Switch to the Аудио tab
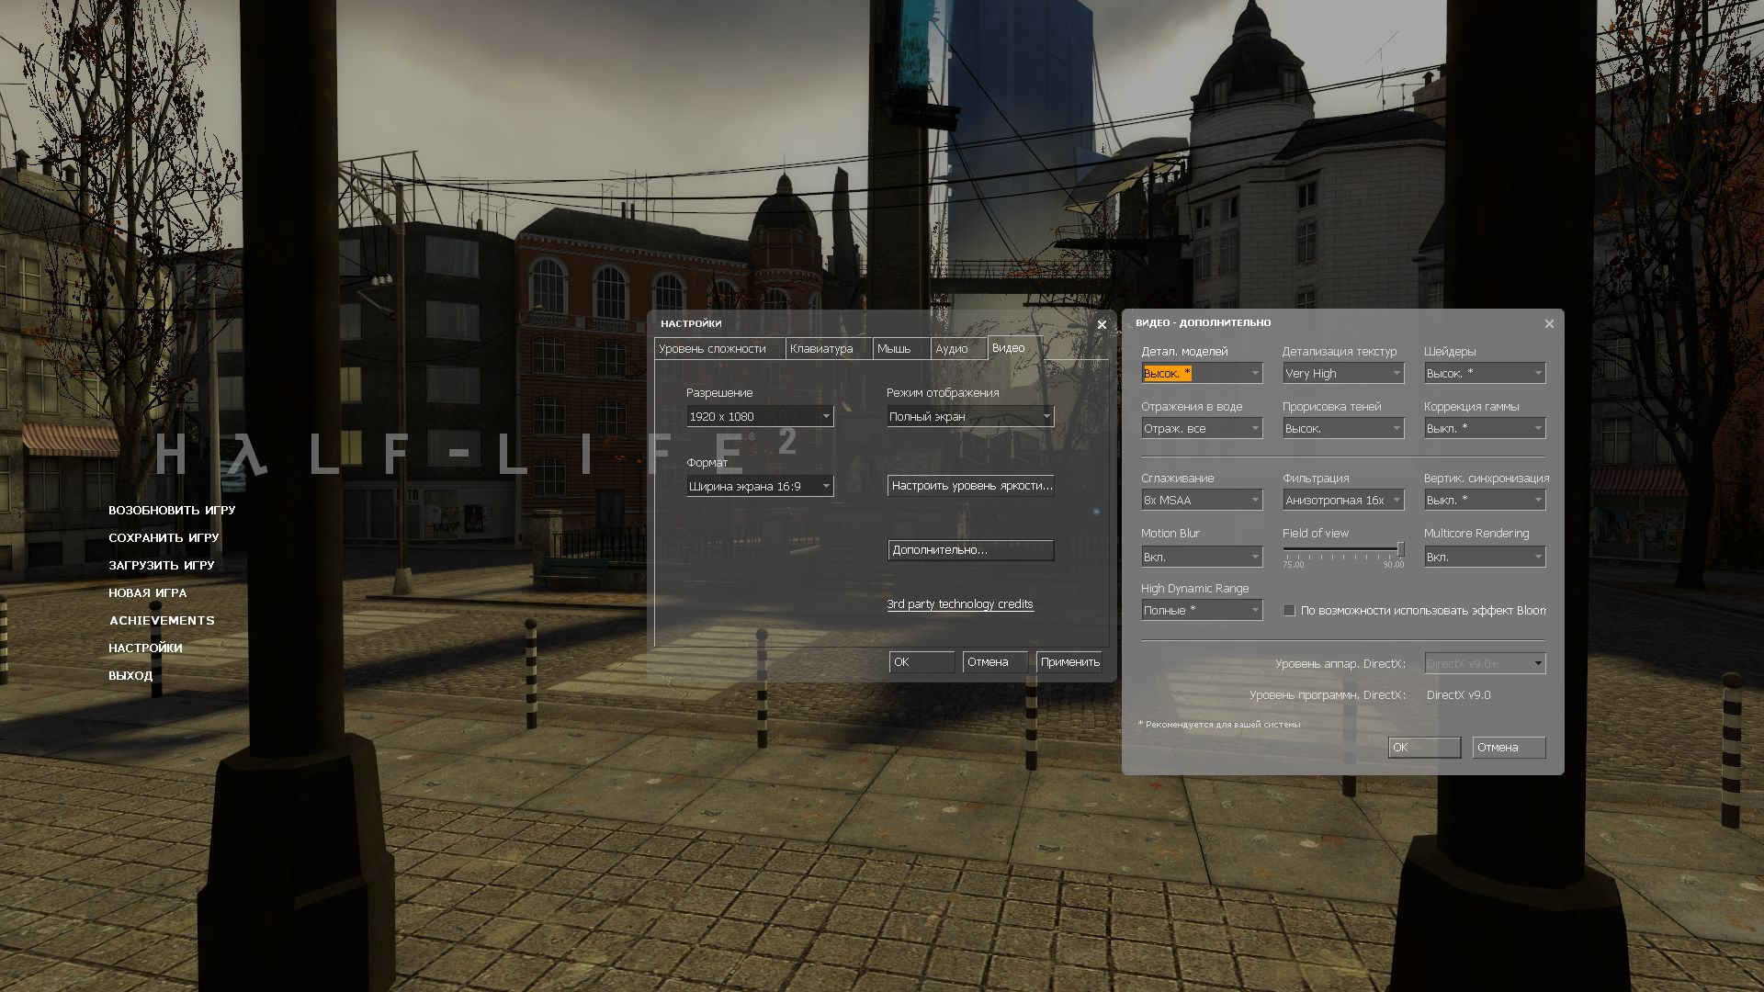This screenshot has height=992, width=1764. click(x=958, y=349)
